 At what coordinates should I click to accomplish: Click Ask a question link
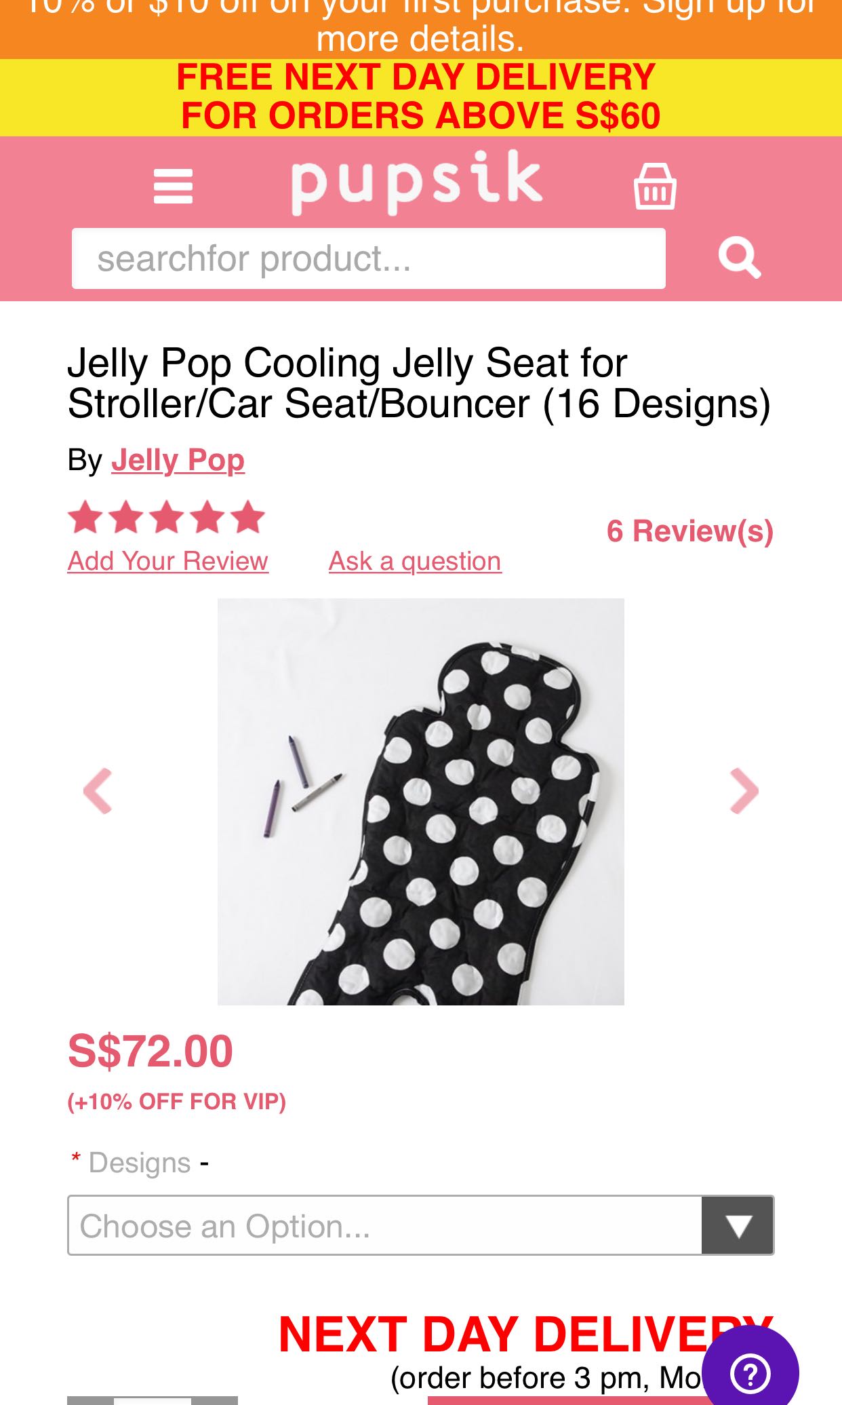(414, 560)
